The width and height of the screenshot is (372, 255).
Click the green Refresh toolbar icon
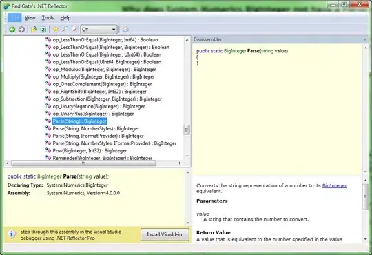[x=43, y=30]
